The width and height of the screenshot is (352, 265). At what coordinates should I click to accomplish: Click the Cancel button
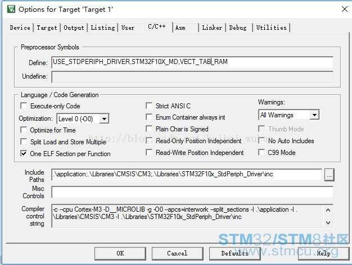[178, 254]
